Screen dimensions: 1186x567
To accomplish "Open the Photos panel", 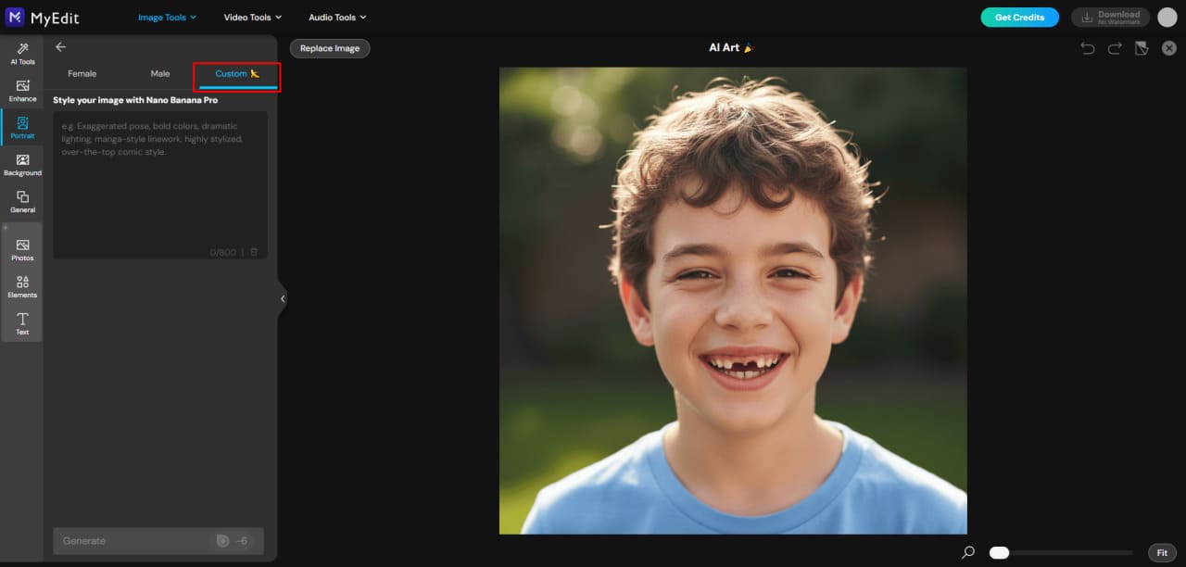I will coord(21,249).
